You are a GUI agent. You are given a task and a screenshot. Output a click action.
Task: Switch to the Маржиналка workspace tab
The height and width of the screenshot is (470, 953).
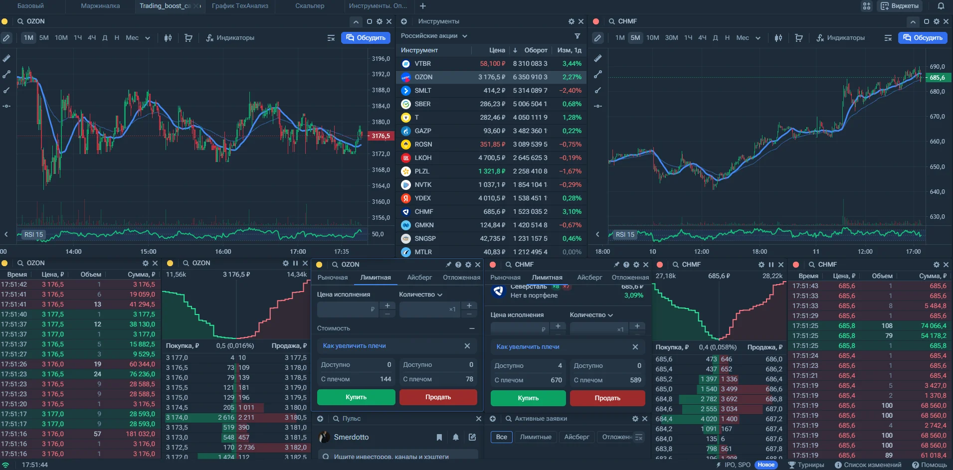point(100,6)
